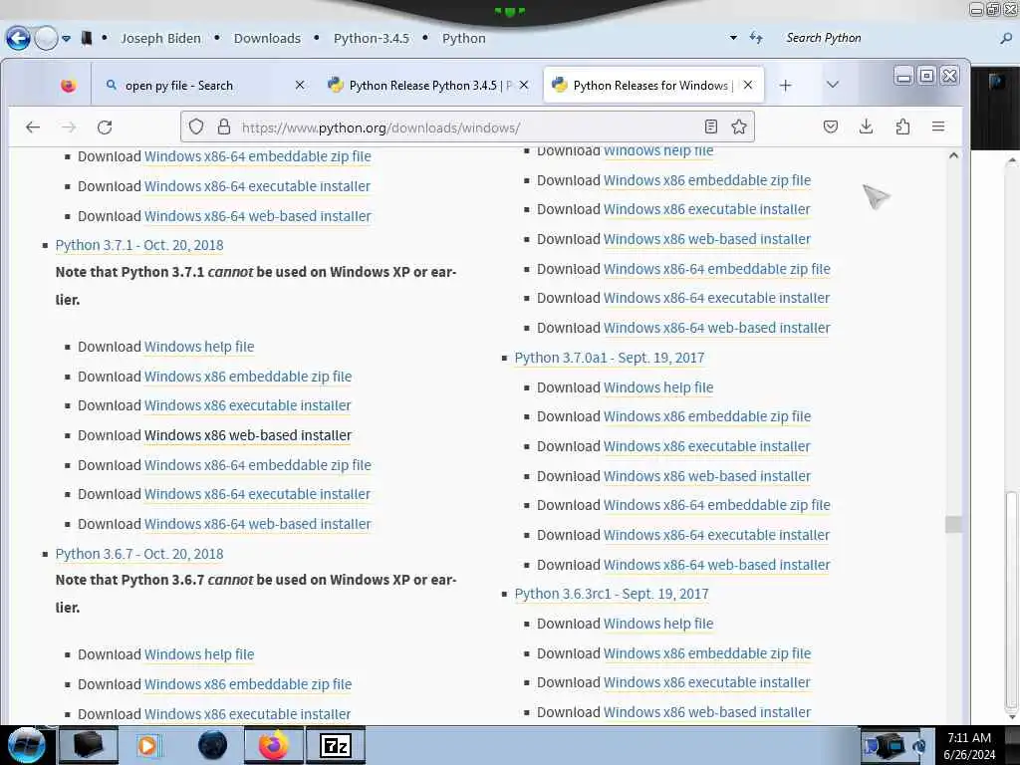
Task: Open Firefox hamburger application menu
Action: tap(938, 127)
